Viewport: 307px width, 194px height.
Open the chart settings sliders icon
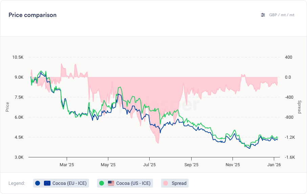click(x=263, y=15)
